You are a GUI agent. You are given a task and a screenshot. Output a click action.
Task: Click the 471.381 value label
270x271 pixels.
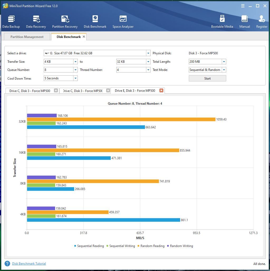(x=117, y=158)
